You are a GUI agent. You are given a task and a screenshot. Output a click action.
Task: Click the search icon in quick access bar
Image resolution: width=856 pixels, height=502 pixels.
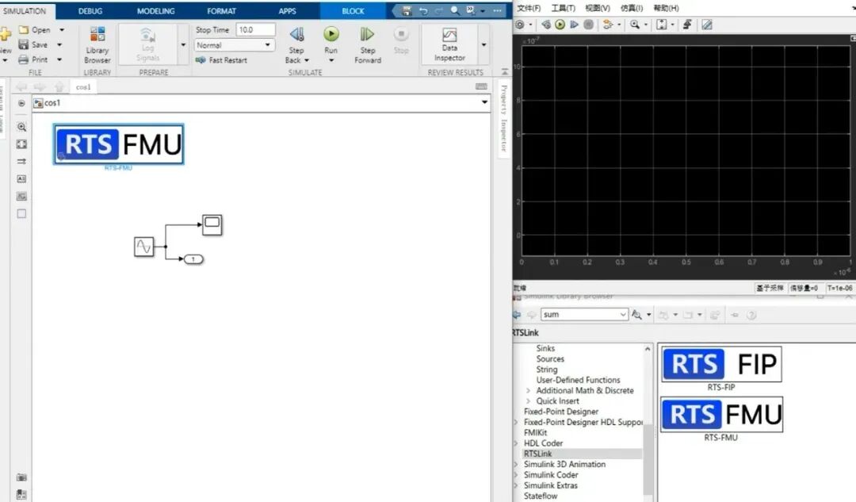[x=455, y=11]
